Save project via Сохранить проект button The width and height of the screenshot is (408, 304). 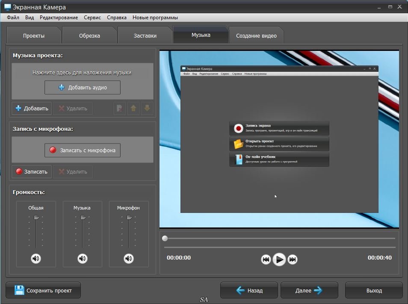(43, 291)
